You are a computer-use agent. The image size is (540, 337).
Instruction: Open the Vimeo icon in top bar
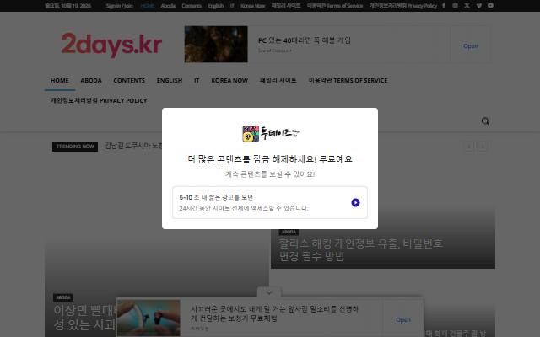click(x=479, y=6)
